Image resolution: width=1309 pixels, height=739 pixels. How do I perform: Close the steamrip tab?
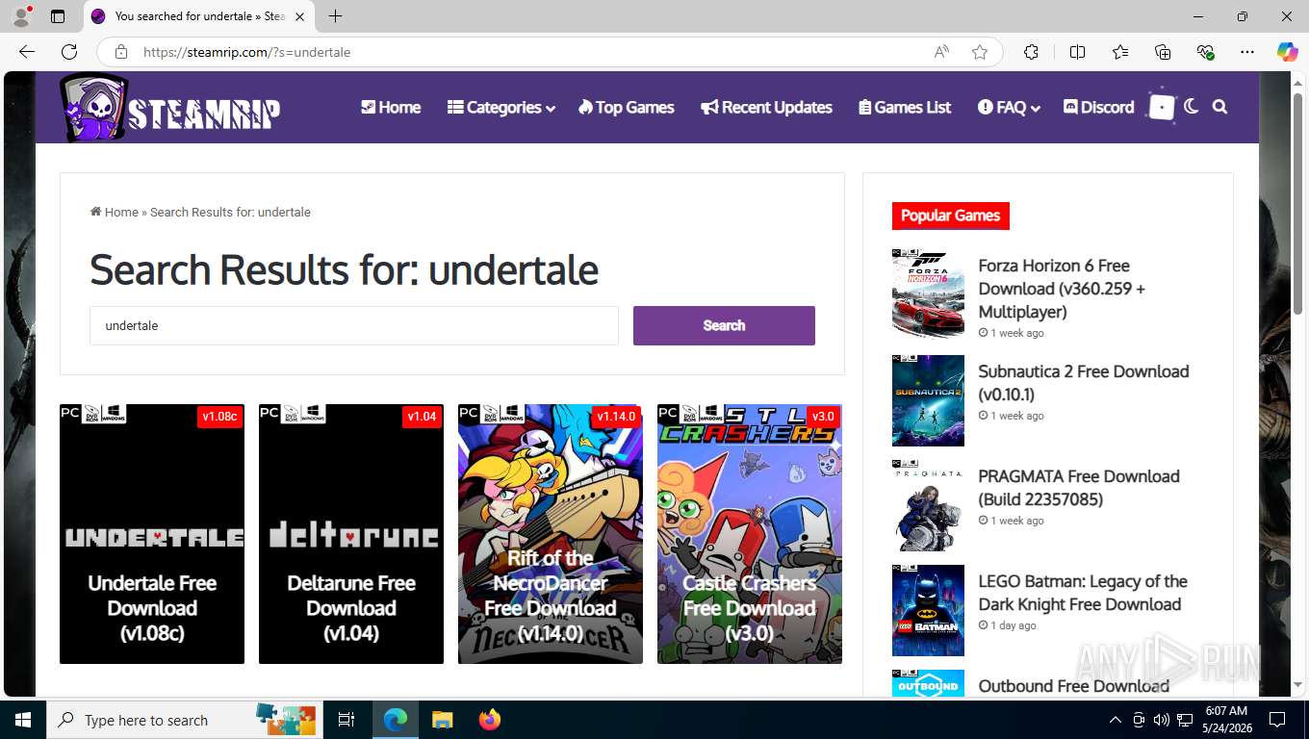299,16
